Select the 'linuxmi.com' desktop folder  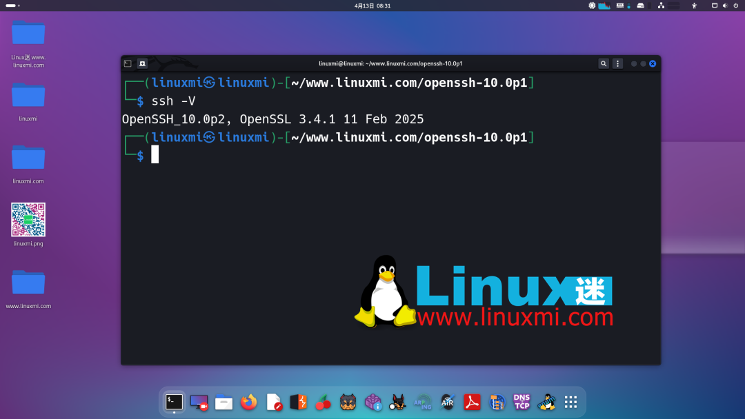[x=28, y=164]
